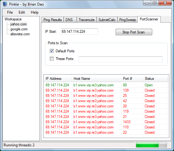Viewport: 174px width, 151px height.
Task: Select the row for port 1433
Action: [x=106, y=122]
